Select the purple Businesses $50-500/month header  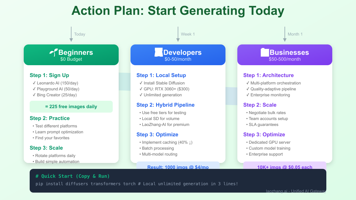point(285,55)
